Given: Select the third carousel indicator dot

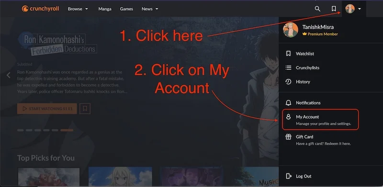Looking at the screenshot, I should pyautogui.click(x=38, y=130).
